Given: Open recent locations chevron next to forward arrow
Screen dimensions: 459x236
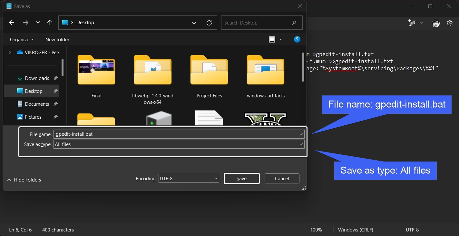Looking at the screenshot, I should pyautogui.click(x=38, y=23).
